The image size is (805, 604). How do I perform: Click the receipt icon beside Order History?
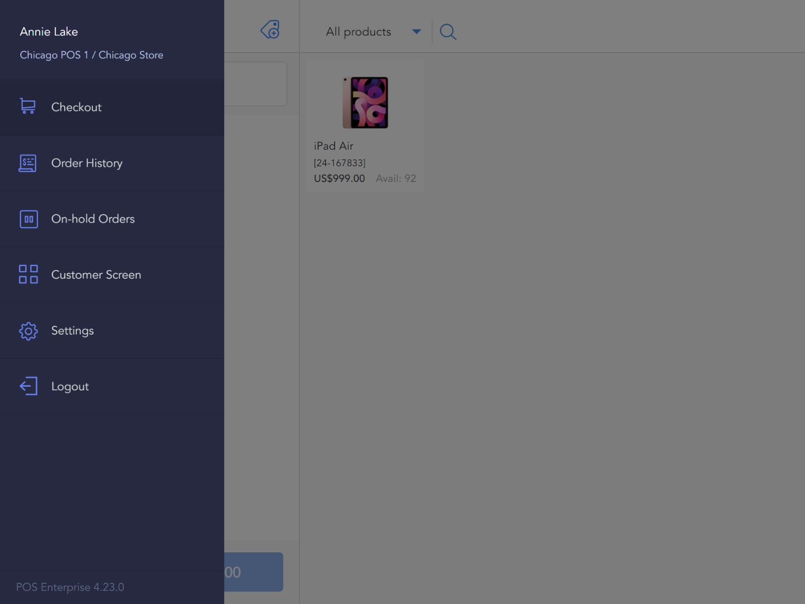tap(28, 163)
